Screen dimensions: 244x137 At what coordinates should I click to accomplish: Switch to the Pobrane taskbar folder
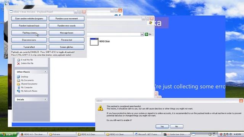click(x=62, y=134)
